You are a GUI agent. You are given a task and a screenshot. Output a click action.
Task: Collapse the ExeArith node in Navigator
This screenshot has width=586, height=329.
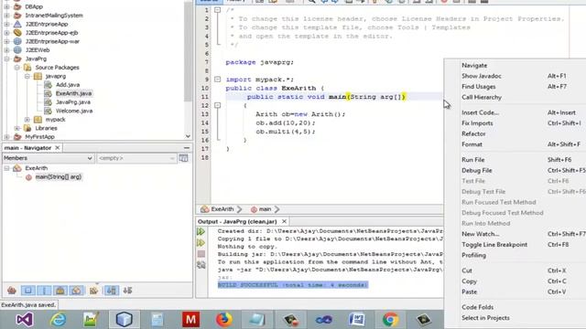click(6, 168)
